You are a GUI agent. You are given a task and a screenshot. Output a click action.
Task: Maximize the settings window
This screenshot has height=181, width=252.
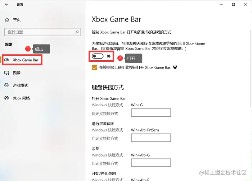(x=233, y=4)
